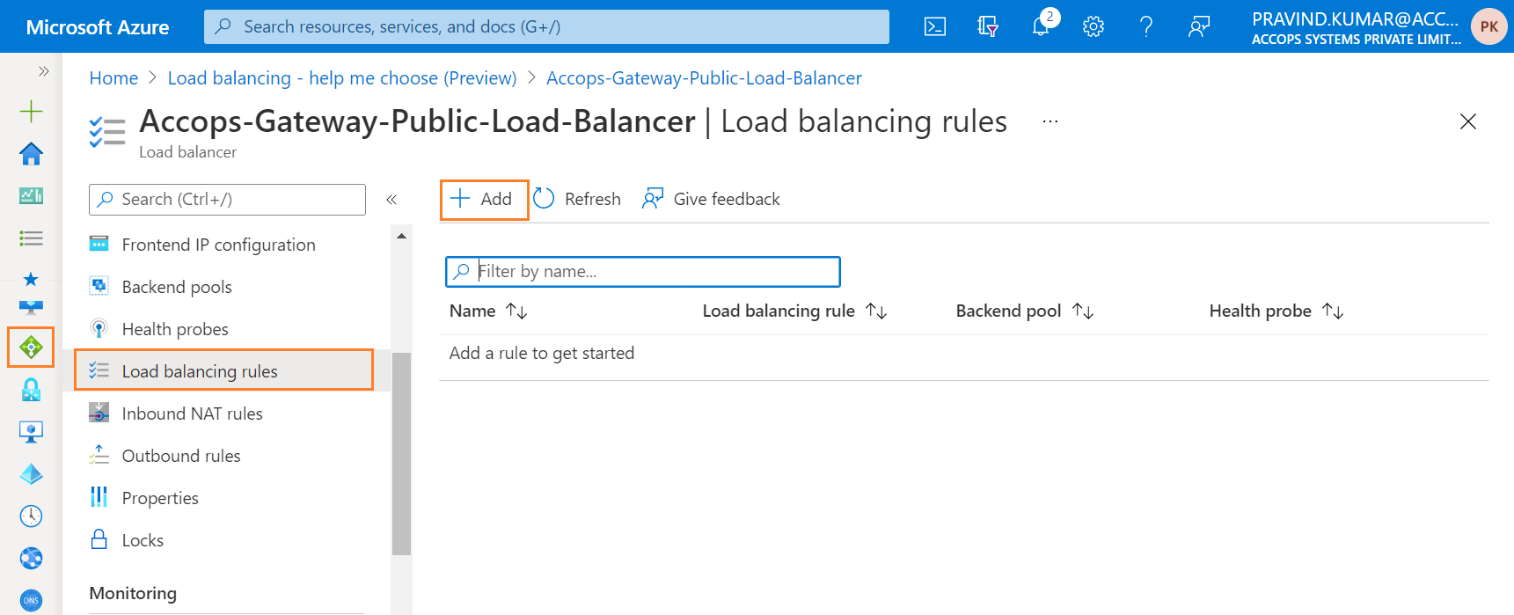Open the padlock icon in sidebar

(31, 390)
